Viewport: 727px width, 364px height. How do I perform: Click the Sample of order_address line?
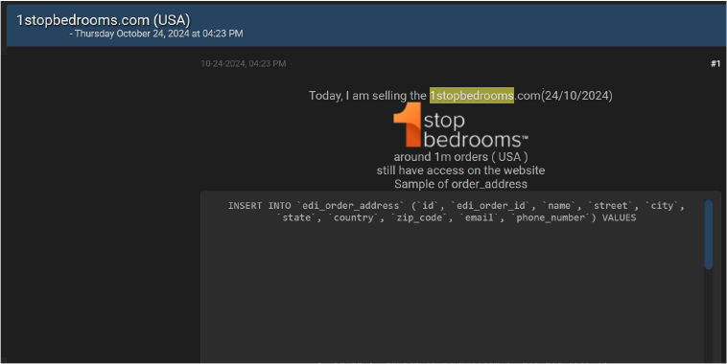point(461,184)
